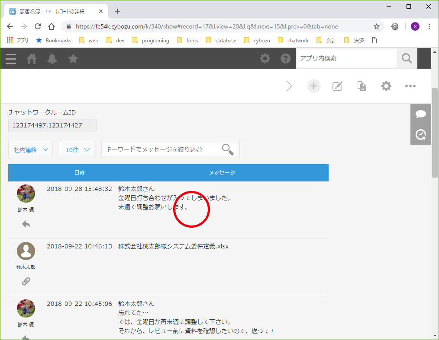Image resolution: width=439 pixels, height=340 pixels.
Task: Open the database bookmarks folder
Action: pyautogui.click(x=221, y=41)
